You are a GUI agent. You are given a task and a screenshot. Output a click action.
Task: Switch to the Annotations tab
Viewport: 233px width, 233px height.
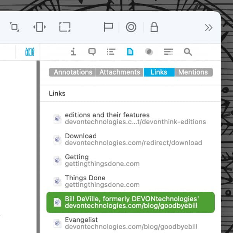pos(72,72)
